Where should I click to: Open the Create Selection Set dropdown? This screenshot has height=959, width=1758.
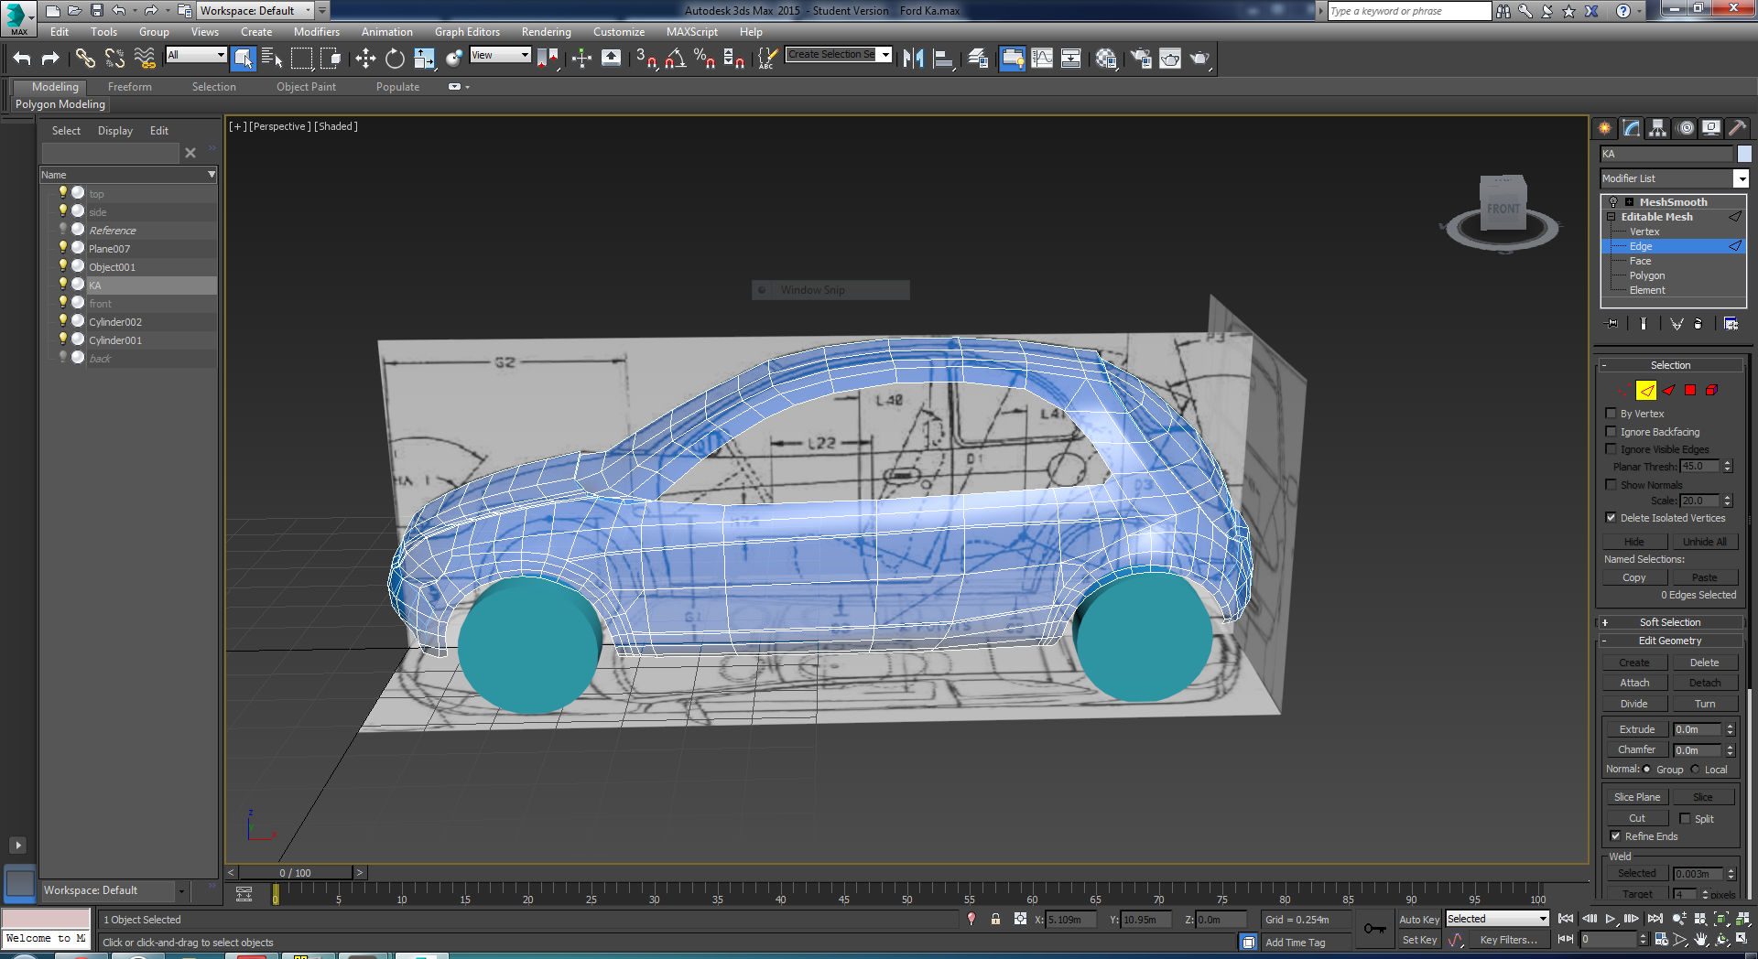[885, 55]
